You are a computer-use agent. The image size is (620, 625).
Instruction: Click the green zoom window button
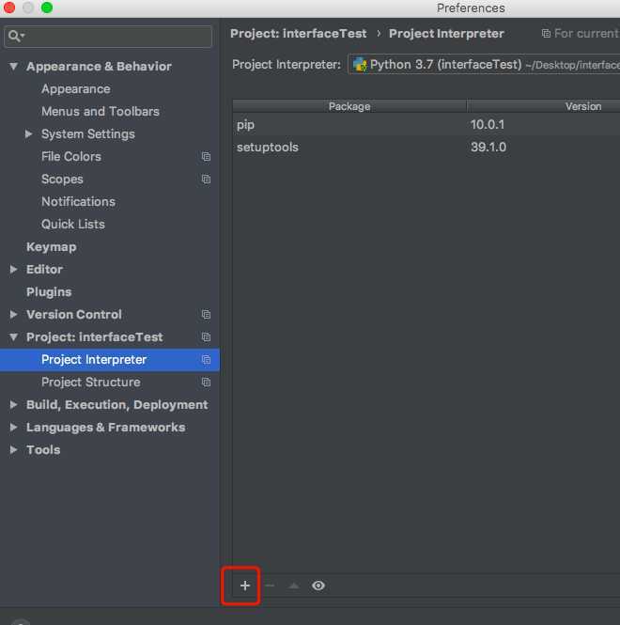pyautogui.click(x=47, y=8)
